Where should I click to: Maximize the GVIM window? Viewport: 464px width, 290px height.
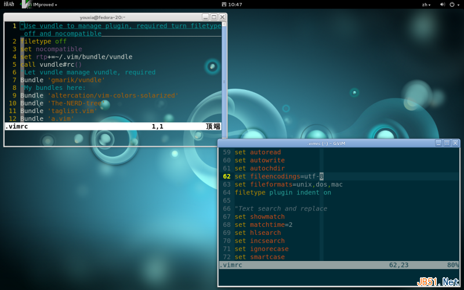[x=447, y=143]
